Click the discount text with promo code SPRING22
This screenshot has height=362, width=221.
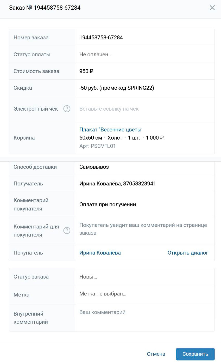(x=117, y=88)
